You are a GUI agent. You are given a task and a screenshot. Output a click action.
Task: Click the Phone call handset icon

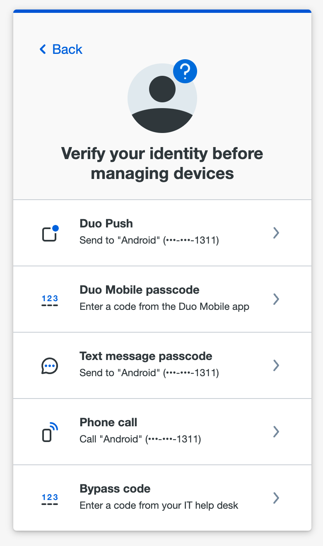49,432
